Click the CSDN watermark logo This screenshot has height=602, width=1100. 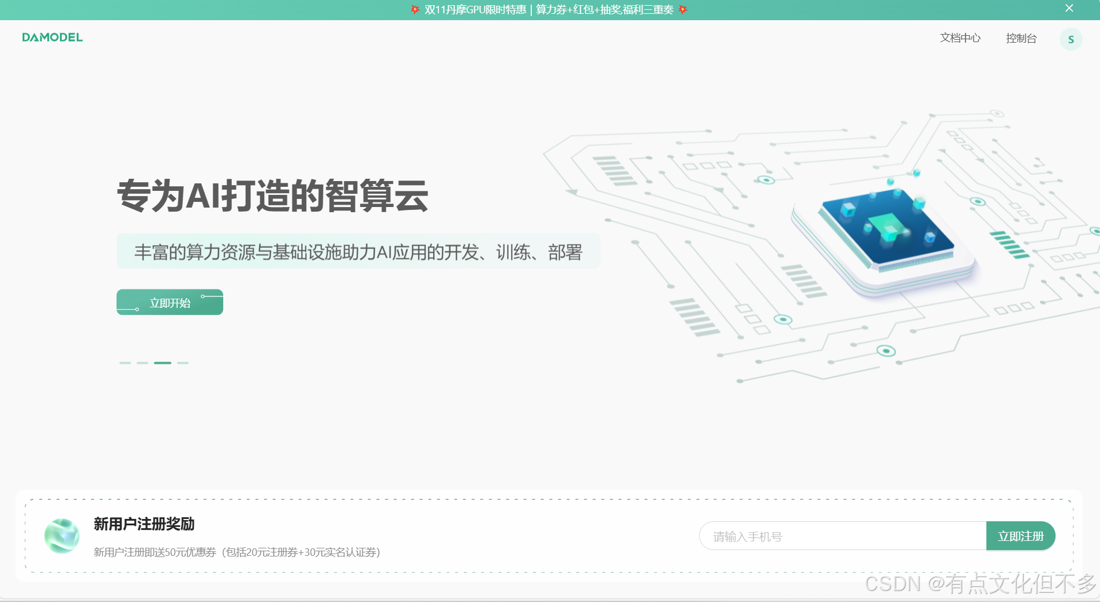(x=896, y=584)
